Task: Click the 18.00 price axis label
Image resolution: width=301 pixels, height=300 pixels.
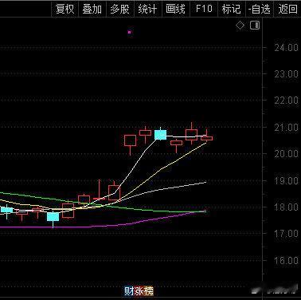Action: [286, 207]
